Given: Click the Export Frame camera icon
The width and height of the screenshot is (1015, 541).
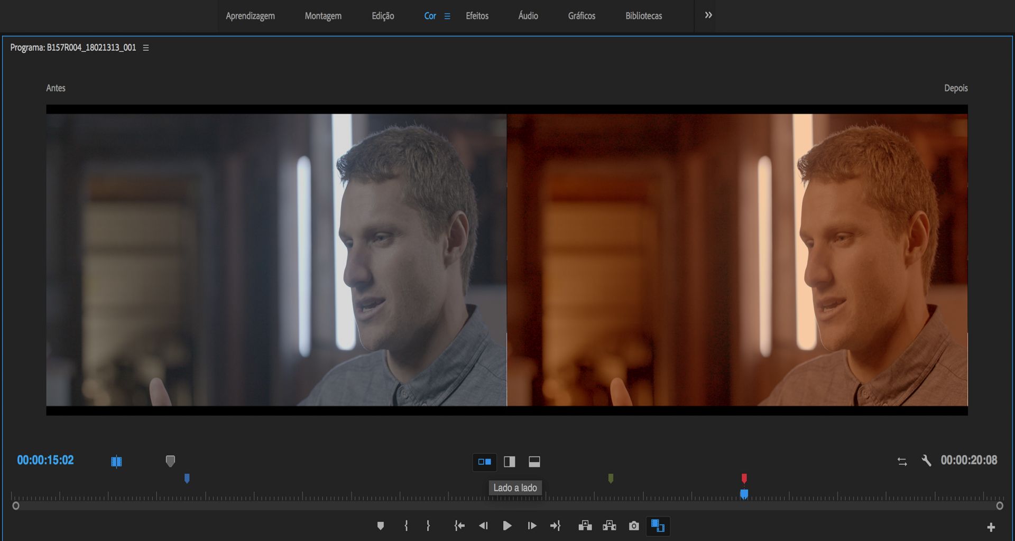Looking at the screenshot, I should (x=633, y=526).
